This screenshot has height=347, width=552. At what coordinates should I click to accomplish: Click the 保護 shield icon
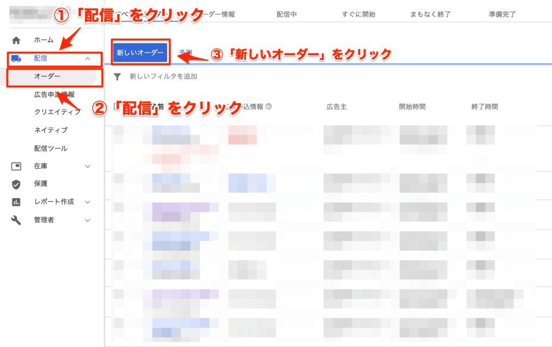(x=16, y=184)
